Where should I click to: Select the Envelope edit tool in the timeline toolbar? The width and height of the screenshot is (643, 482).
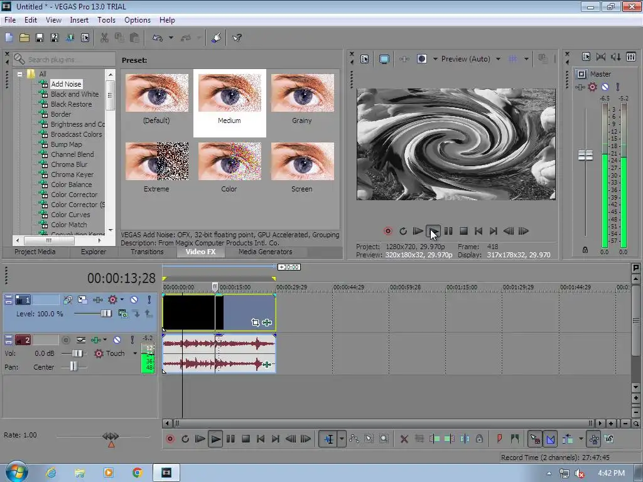coord(354,439)
